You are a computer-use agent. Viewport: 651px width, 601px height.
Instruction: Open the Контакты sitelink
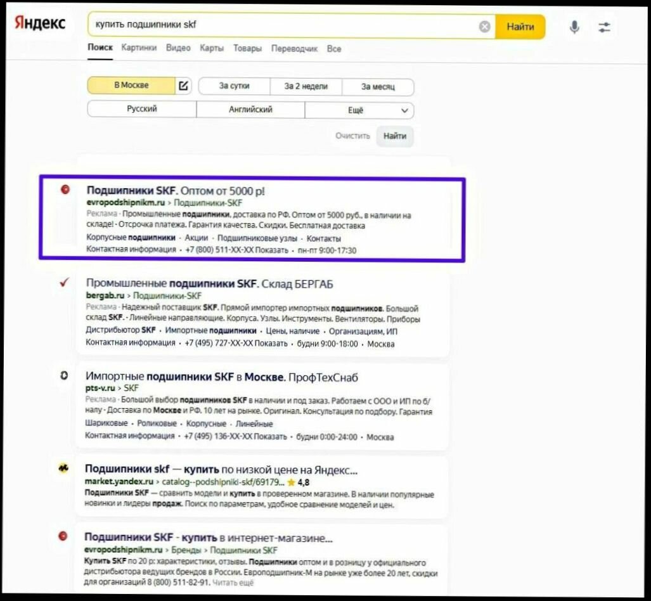pos(324,239)
